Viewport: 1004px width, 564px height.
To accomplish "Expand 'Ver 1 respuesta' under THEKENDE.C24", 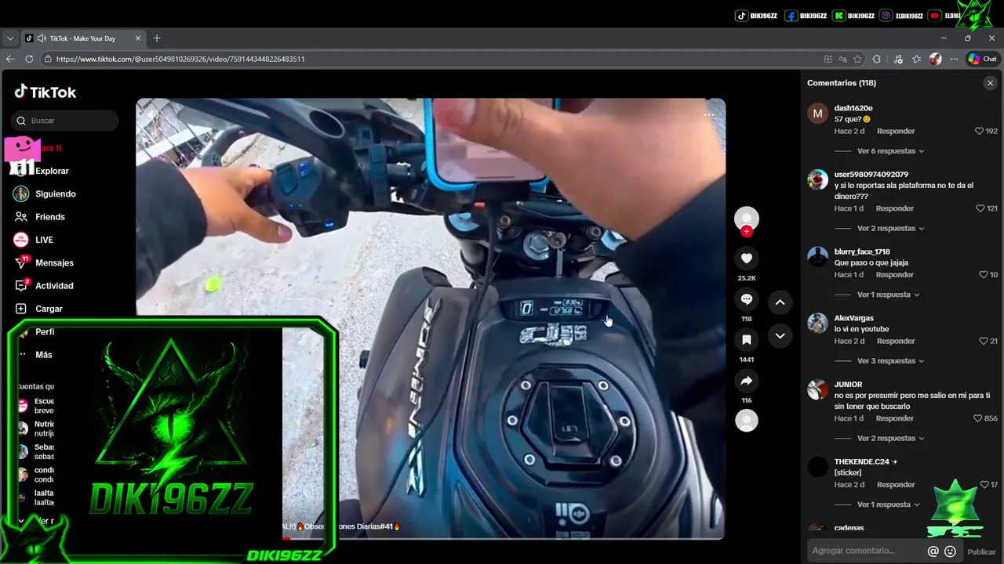I will pos(888,504).
